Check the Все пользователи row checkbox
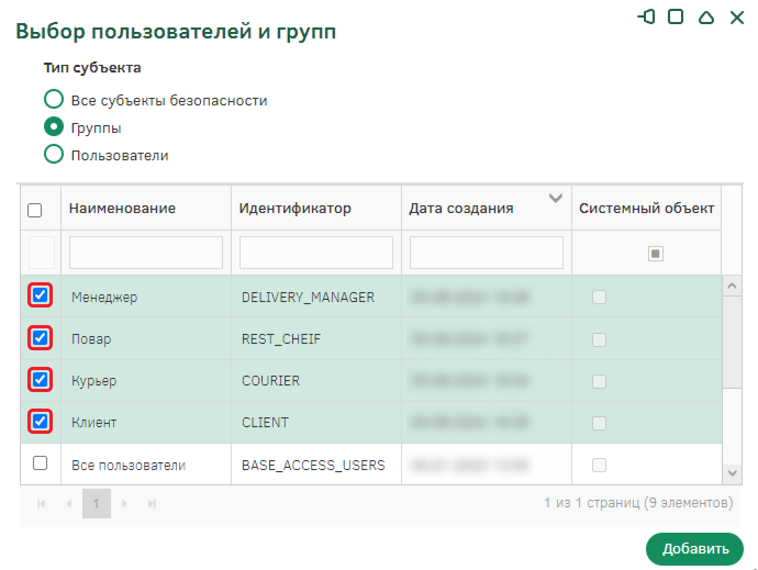Image resolution: width=758 pixels, height=570 pixels. coord(40,463)
